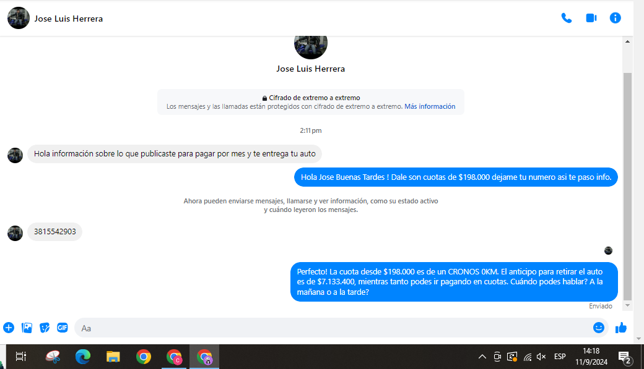Open Task View on the taskbar
The image size is (644, 369).
pos(21,357)
